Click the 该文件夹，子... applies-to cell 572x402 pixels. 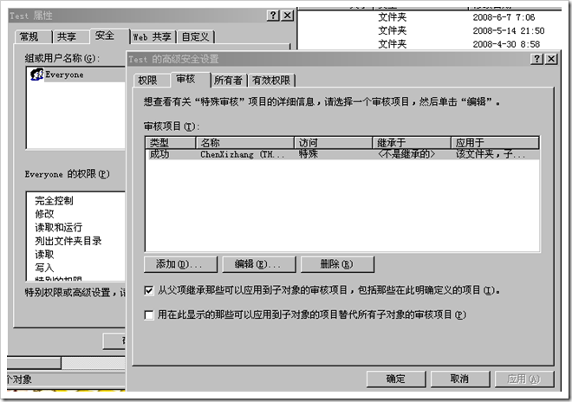491,154
